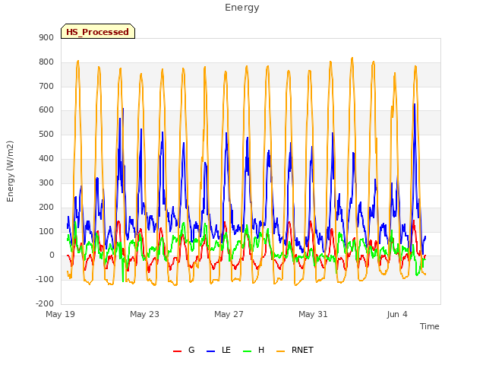Click the Time axis label
Image resolution: width=486 pixels, height=365 pixels.
point(429,326)
